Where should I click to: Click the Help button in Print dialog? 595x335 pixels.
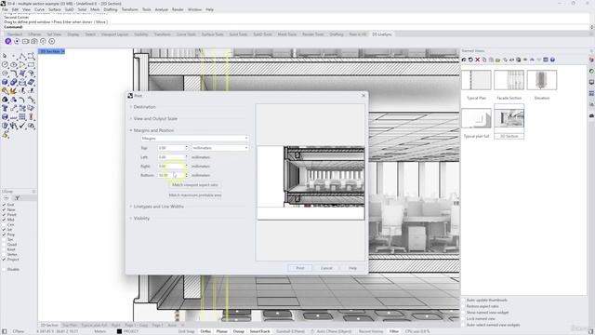(x=353, y=268)
